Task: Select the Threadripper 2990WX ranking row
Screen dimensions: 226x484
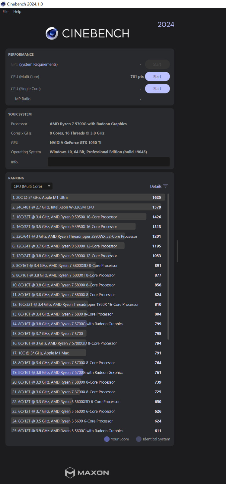Action: pos(88,236)
